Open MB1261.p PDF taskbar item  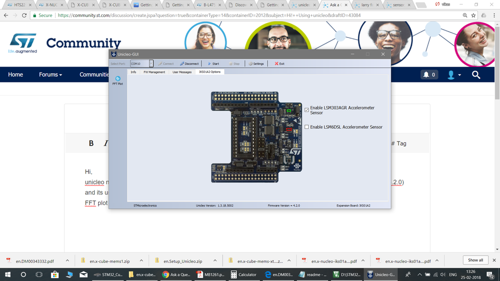pos(210,274)
